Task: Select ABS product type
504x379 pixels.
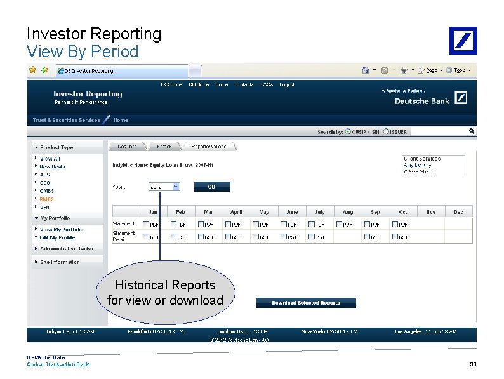Action: click(x=44, y=175)
